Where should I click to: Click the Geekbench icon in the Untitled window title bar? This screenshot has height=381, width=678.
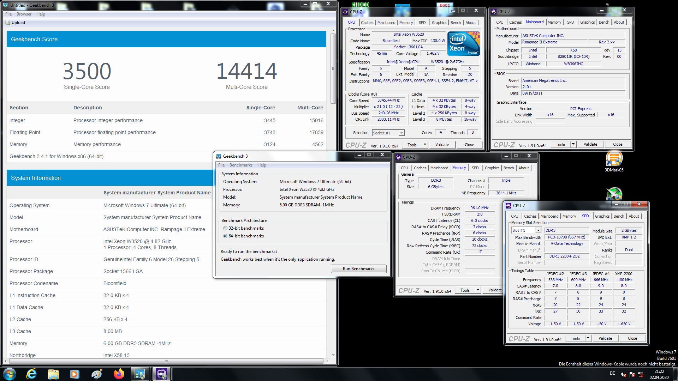tap(6, 5)
